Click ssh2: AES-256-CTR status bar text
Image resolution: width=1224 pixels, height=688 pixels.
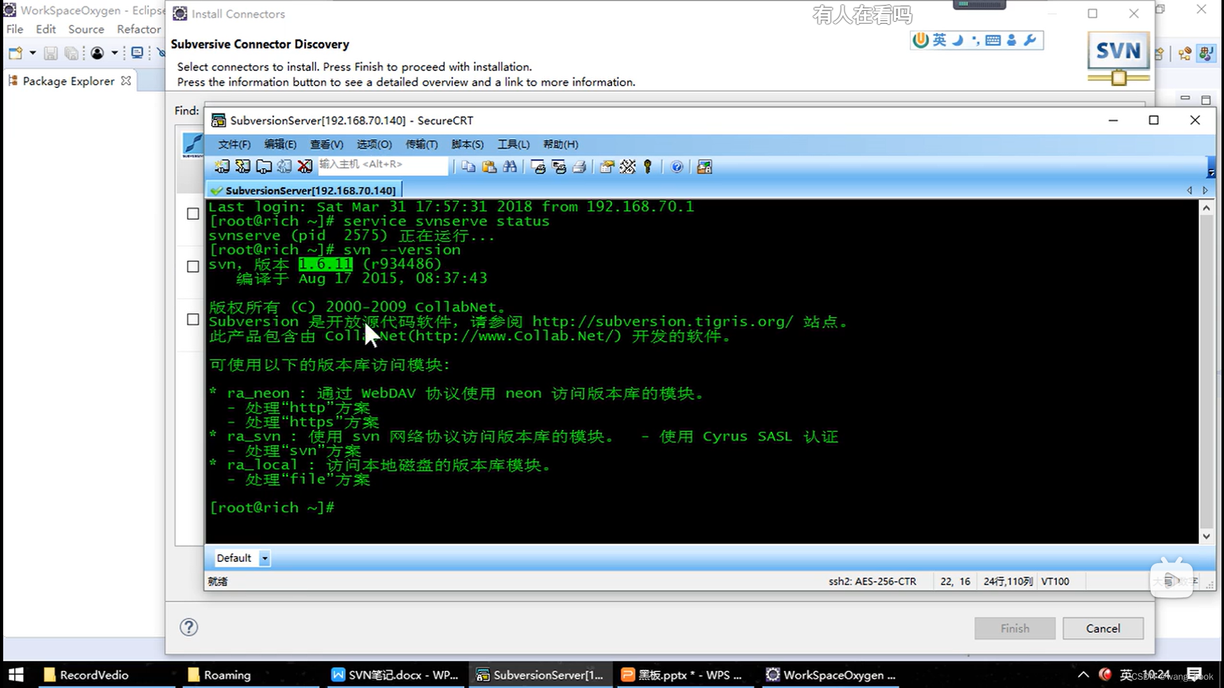(x=872, y=582)
